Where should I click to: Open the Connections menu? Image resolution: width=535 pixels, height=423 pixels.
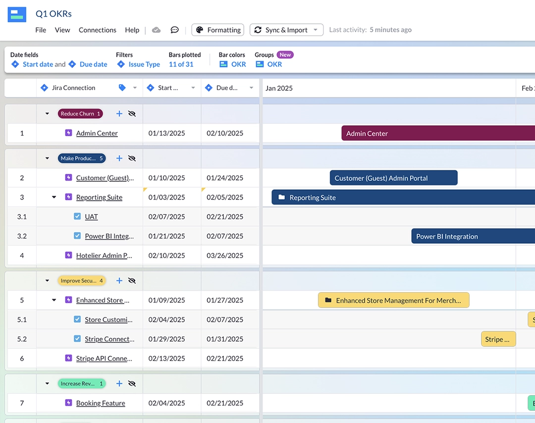click(98, 30)
